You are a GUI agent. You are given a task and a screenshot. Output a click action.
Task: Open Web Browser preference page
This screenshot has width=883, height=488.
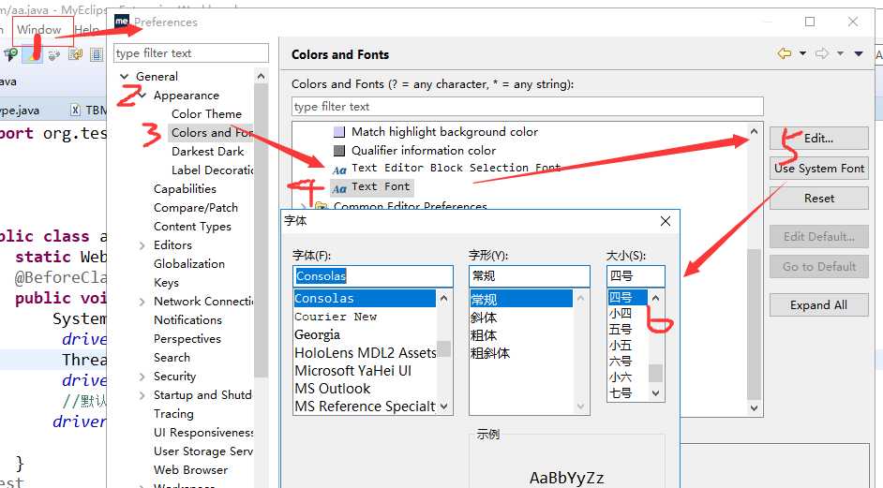pyautogui.click(x=190, y=470)
